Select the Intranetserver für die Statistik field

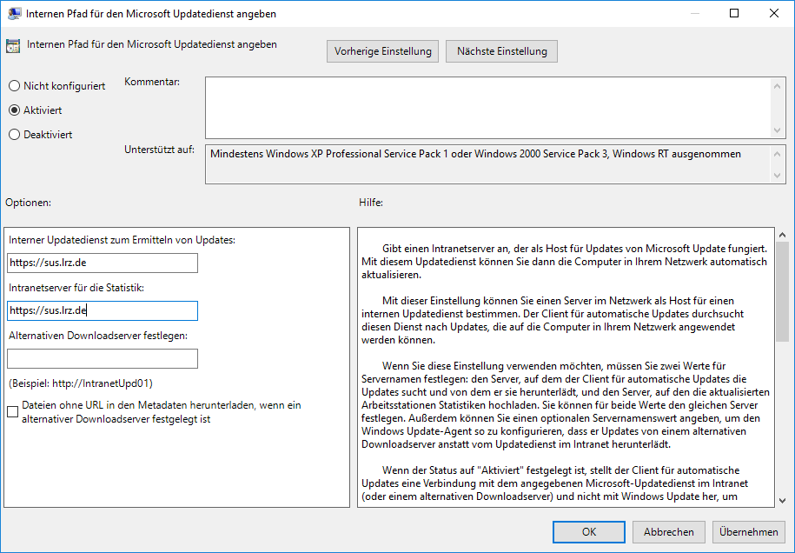click(x=102, y=310)
